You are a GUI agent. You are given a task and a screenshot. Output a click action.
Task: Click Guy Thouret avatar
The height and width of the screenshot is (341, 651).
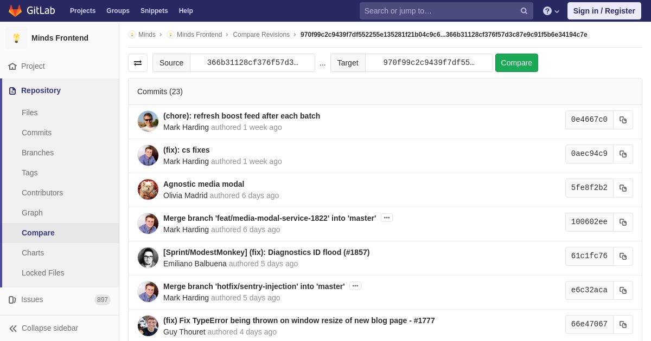(148, 326)
